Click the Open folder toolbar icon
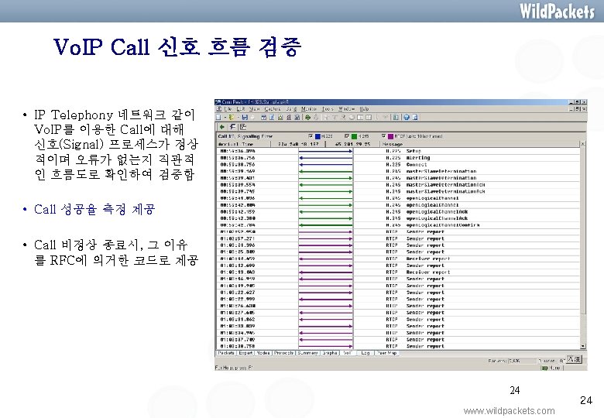The image size is (604, 418). pyautogui.click(x=231, y=118)
